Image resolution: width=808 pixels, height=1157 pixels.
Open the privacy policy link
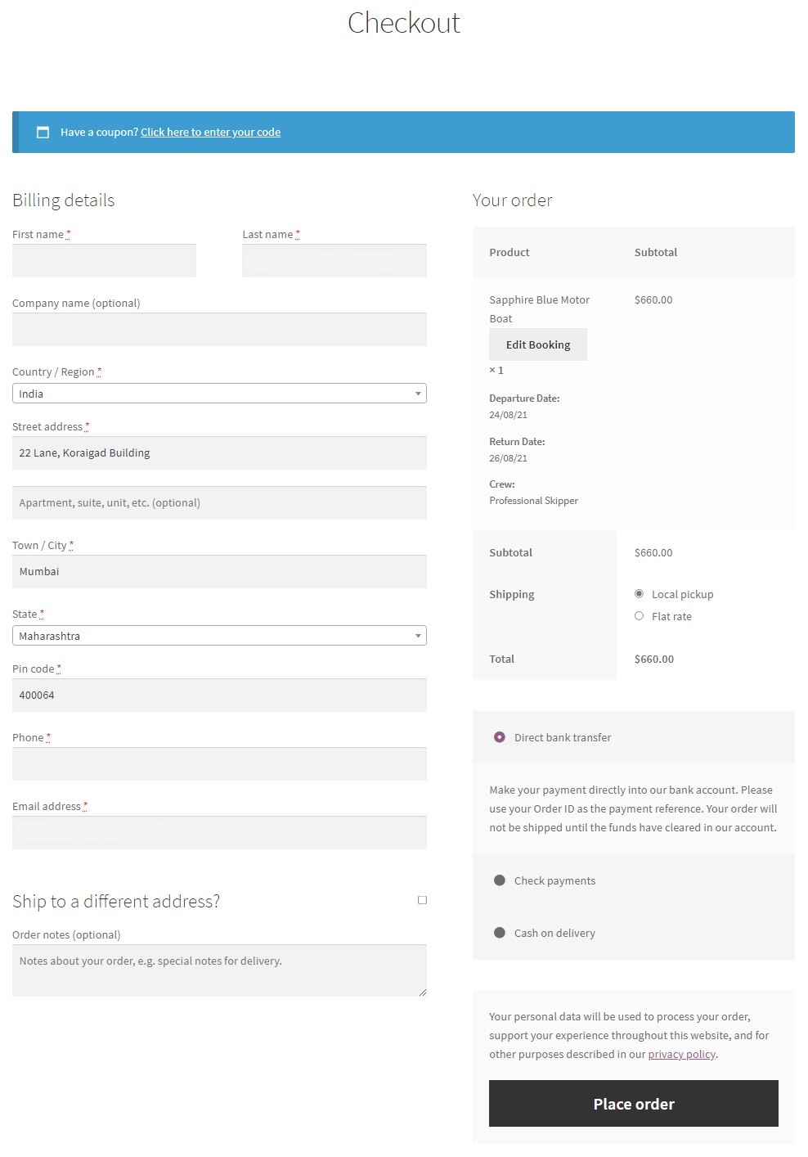point(681,1055)
